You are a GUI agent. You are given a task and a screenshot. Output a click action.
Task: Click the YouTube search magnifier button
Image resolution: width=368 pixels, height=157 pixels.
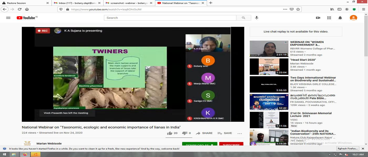coord(243,18)
